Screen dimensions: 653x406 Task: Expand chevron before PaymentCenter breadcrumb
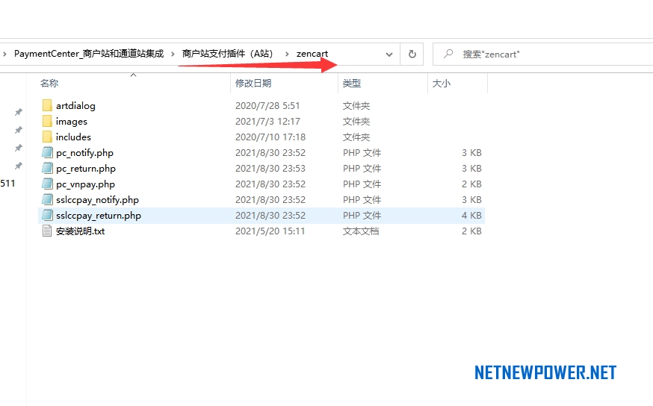pyautogui.click(x=4, y=54)
